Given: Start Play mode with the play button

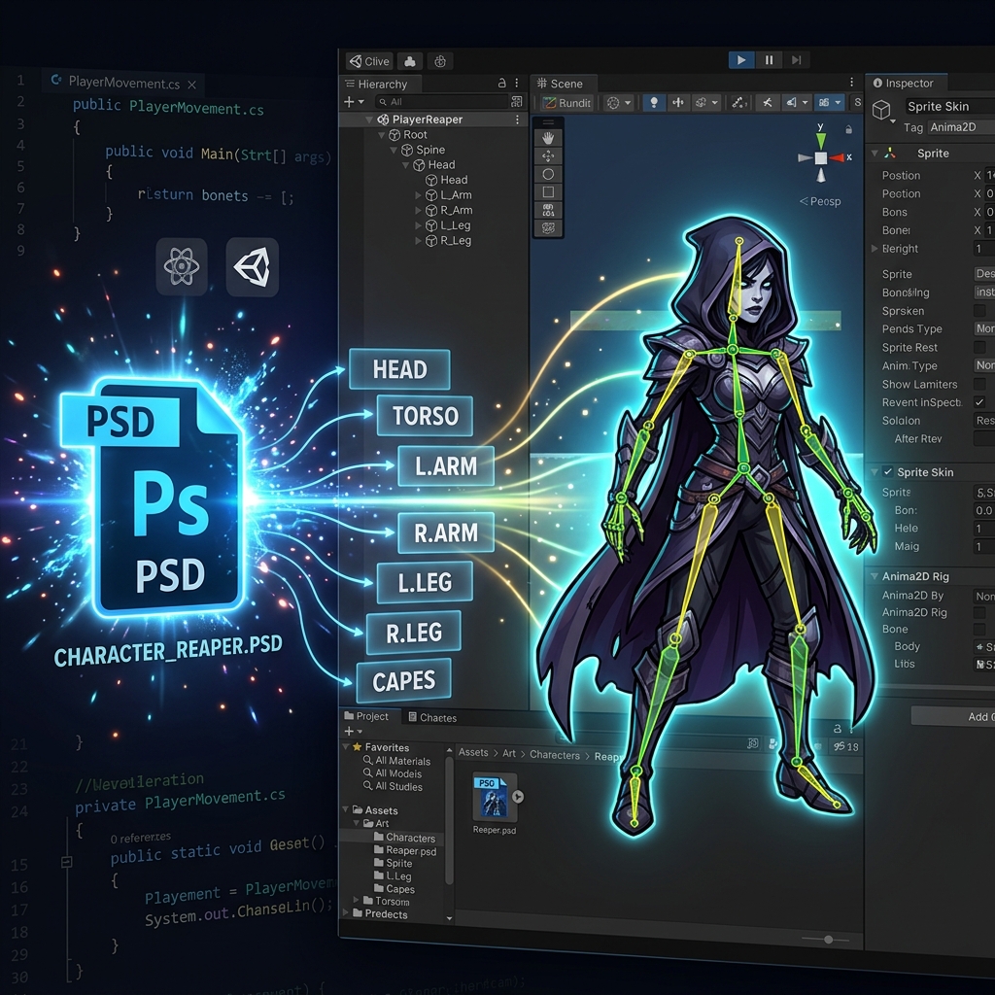Looking at the screenshot, I should coord(741,60).
